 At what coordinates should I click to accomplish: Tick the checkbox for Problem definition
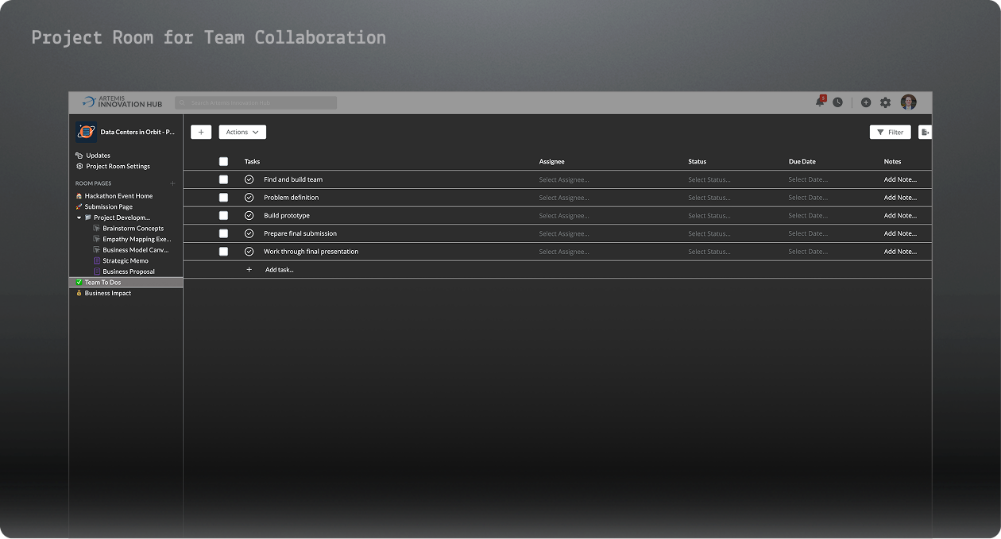click(x=223, y=198)
